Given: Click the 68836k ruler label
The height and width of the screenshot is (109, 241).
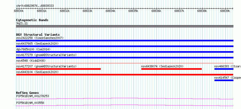Looking at the screenshot, I should tap(156, 11).
